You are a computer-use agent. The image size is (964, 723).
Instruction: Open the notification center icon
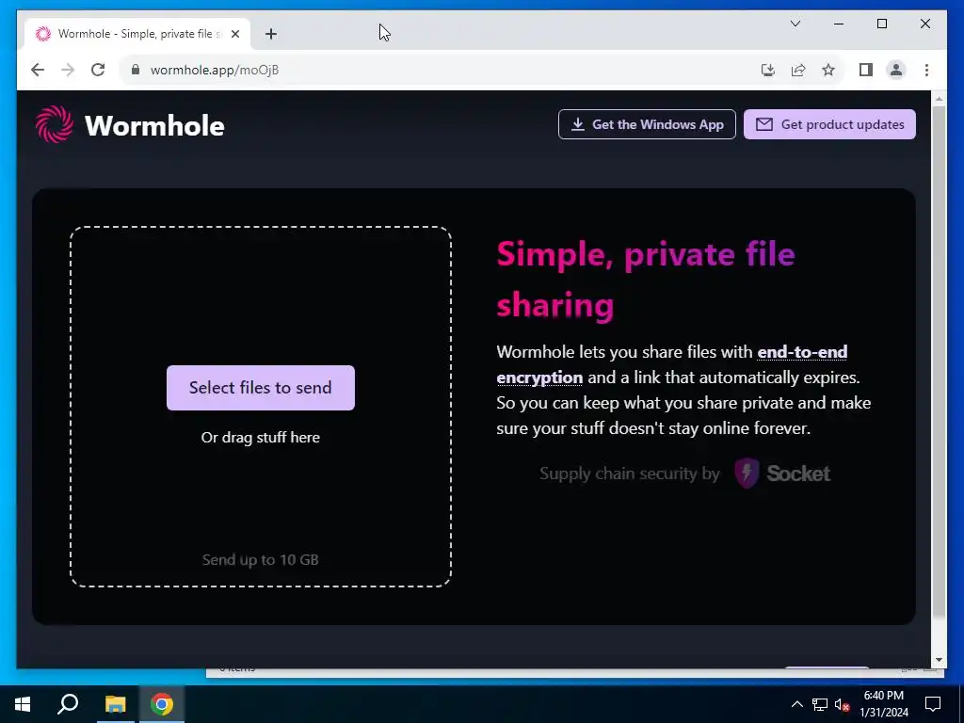[933, 704]
